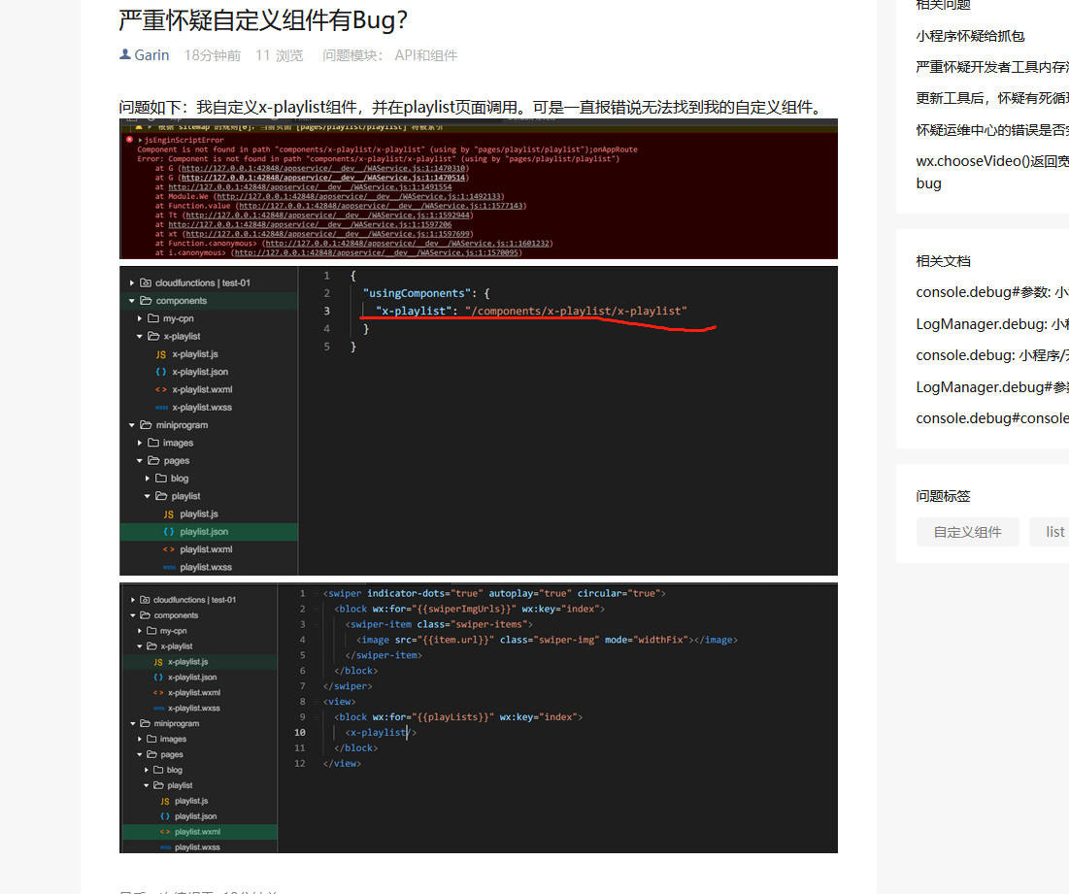Collapse playlist folder arrow in JSON screenshot tree

pyautogui.click(x=148, y=496)
